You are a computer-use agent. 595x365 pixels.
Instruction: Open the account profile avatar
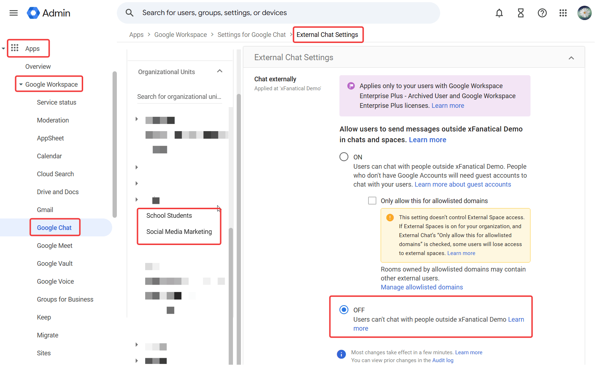(584, 13)
